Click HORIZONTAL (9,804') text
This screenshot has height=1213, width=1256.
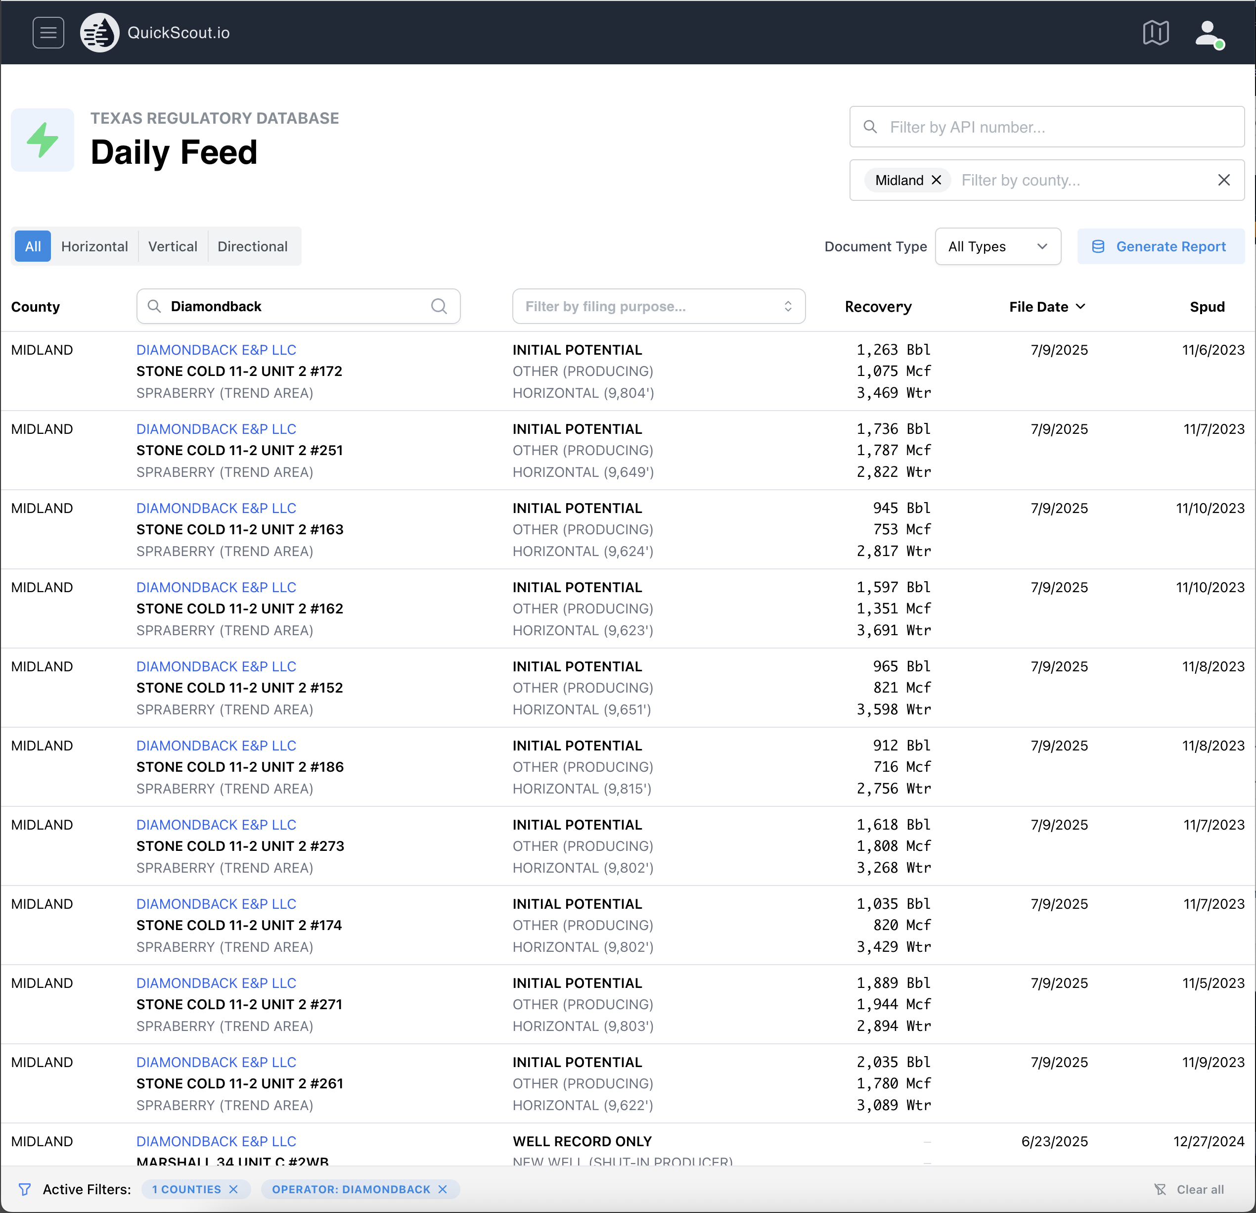[583, 393]
